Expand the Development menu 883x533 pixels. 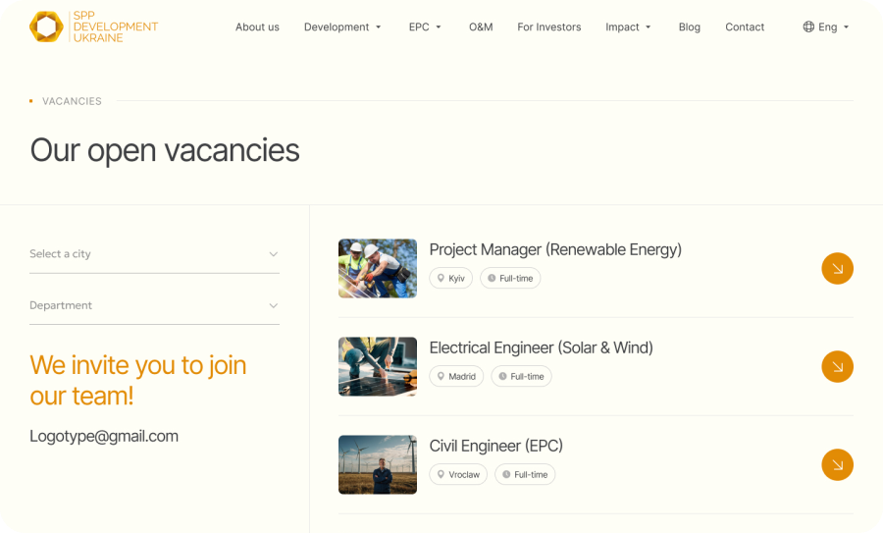click(x=342, y=27)
